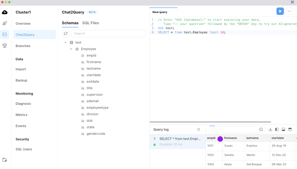Image resolution: width=297 pixels, height=169 pixels.
Task: Switch results to side panel layout
Action: click(277, 129)
